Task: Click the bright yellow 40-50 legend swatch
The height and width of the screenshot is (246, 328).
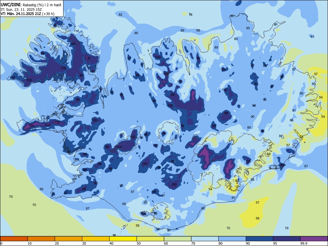Action: (x=123, y=239)
